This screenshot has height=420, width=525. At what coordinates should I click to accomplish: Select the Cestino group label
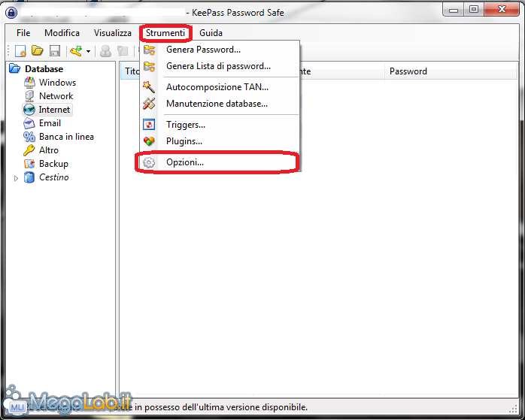(54, 177)
